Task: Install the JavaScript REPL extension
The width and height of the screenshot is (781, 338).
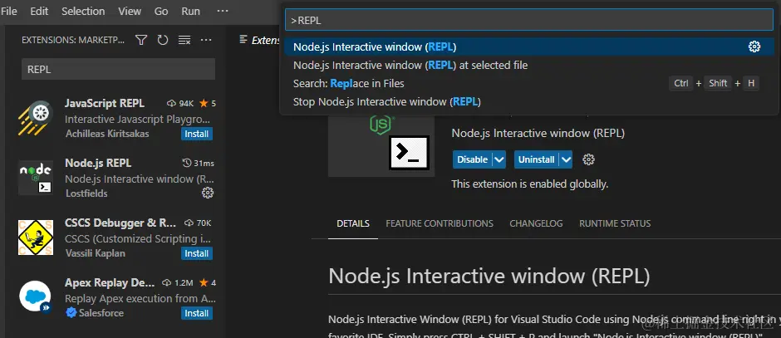Action: (197, 134)
